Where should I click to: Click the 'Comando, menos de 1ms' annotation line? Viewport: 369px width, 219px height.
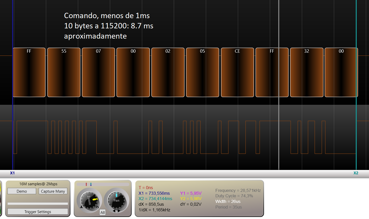point(107,16)
